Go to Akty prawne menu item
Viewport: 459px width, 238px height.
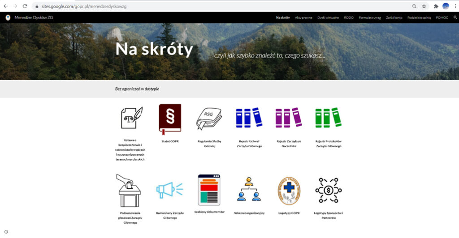coord(303,17)
